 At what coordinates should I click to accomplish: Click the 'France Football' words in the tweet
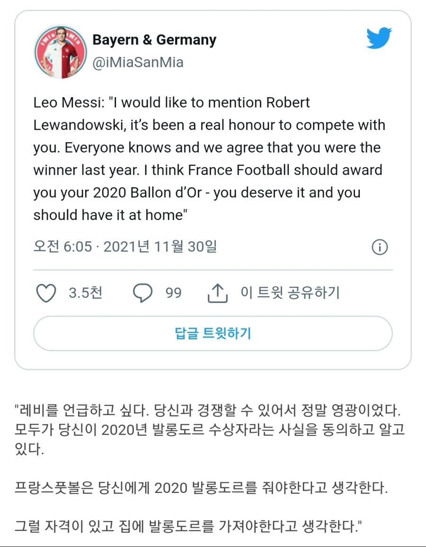pyautogui.click(x=239, y=170)
